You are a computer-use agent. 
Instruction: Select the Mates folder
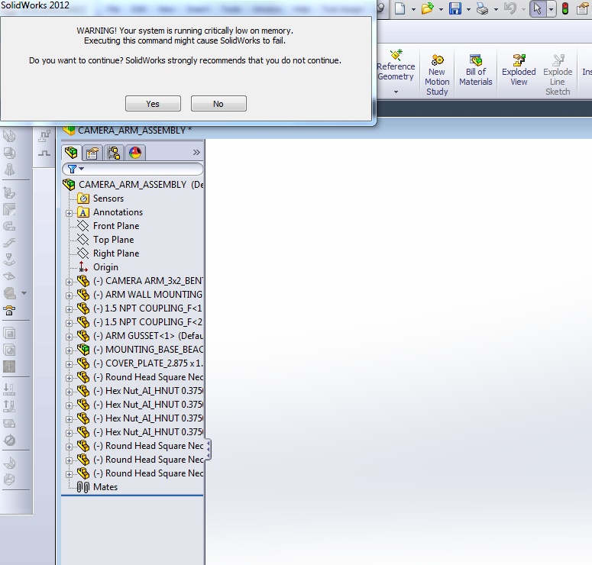[105, 487]
